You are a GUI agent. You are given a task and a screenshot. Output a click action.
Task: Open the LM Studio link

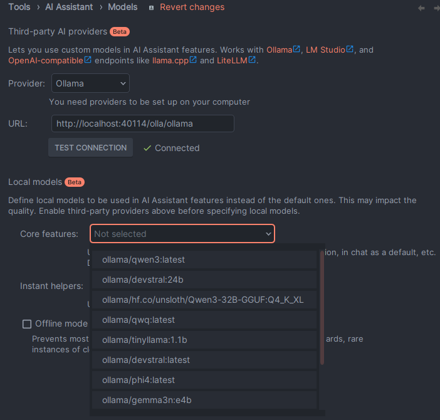[325, 50]
